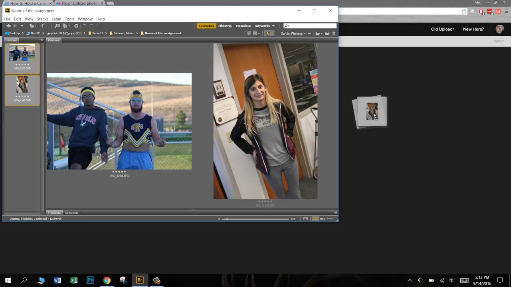View content as list
511x287 pixels.
pos(331,219)
